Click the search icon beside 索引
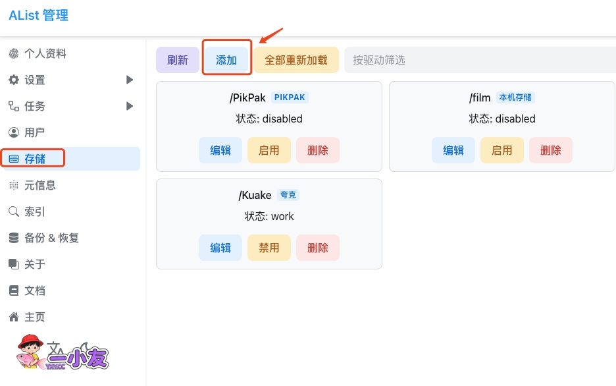 coord(13,211)
